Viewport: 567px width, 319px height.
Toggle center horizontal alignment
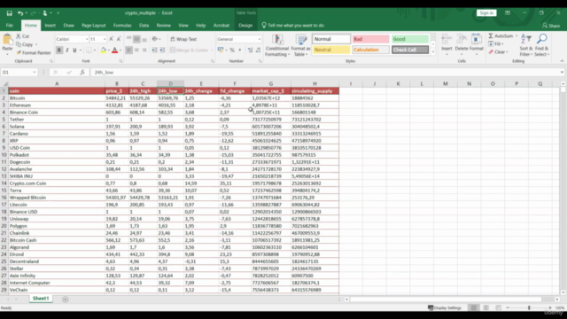click(x=136, y=50)
